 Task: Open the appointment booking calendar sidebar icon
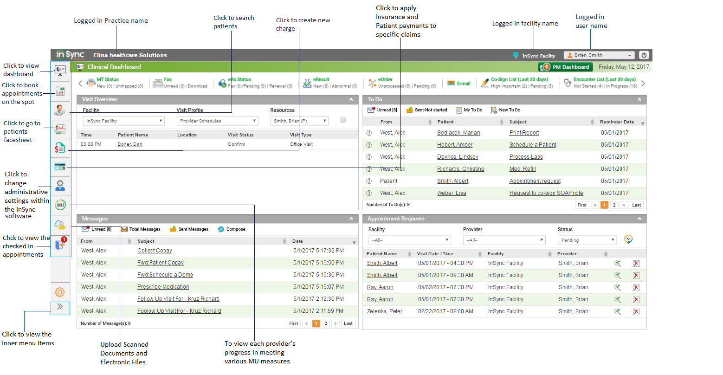coord(60,91)
